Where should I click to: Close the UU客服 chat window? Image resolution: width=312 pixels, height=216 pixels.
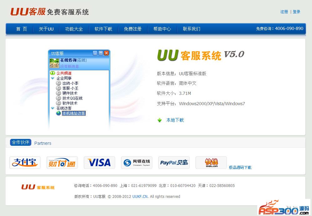pos(106,53)
